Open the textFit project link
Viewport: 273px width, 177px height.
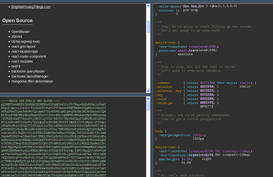click(x=15, y=66)
